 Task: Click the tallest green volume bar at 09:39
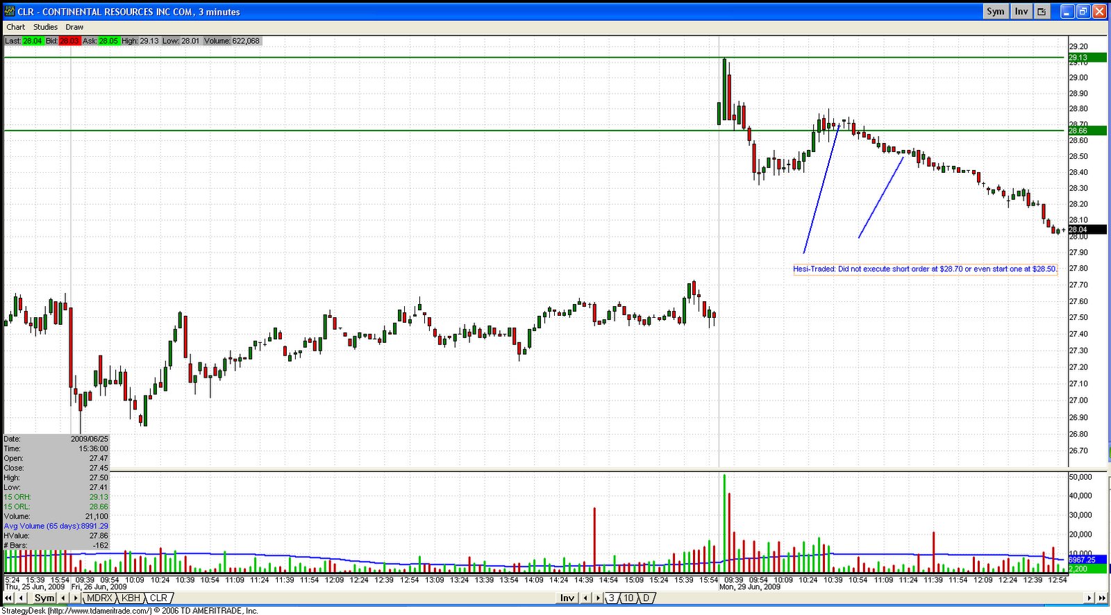724,523
